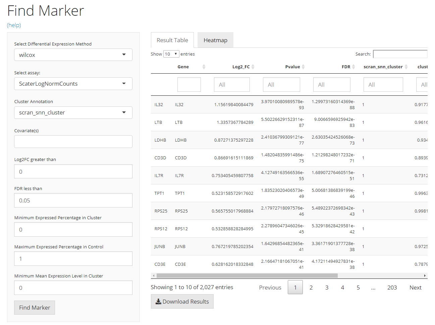Focus the FDR less than field
The image size is (435, 325).
coord(73,200)
